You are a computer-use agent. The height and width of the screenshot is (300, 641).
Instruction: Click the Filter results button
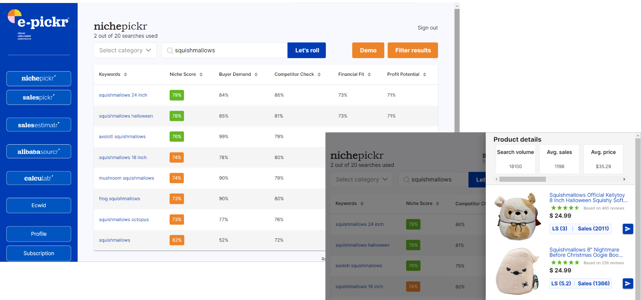pyautogui.click(x=413, y=50)
